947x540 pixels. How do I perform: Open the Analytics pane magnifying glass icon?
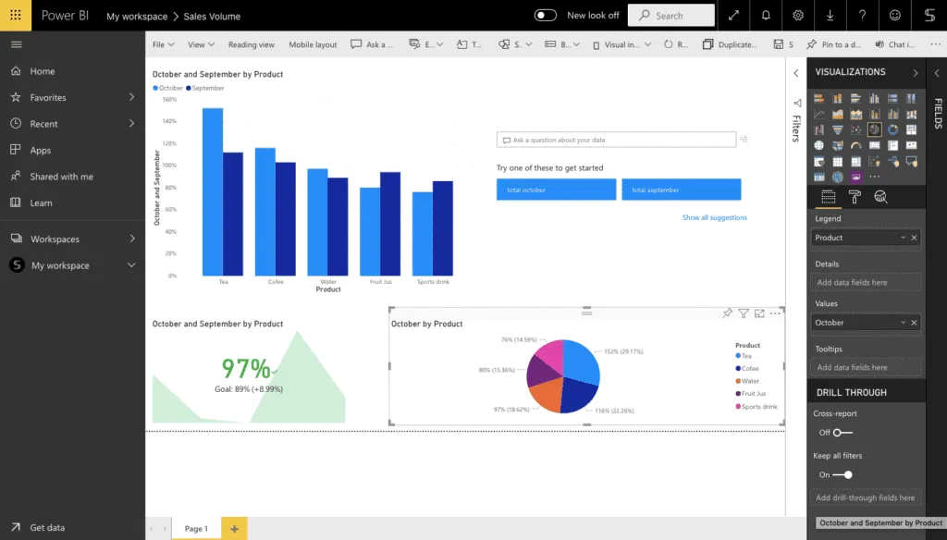881,197
